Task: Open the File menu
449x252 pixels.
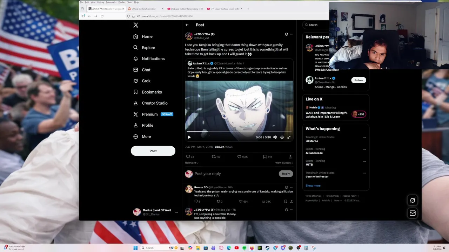Action: (81, 2)
